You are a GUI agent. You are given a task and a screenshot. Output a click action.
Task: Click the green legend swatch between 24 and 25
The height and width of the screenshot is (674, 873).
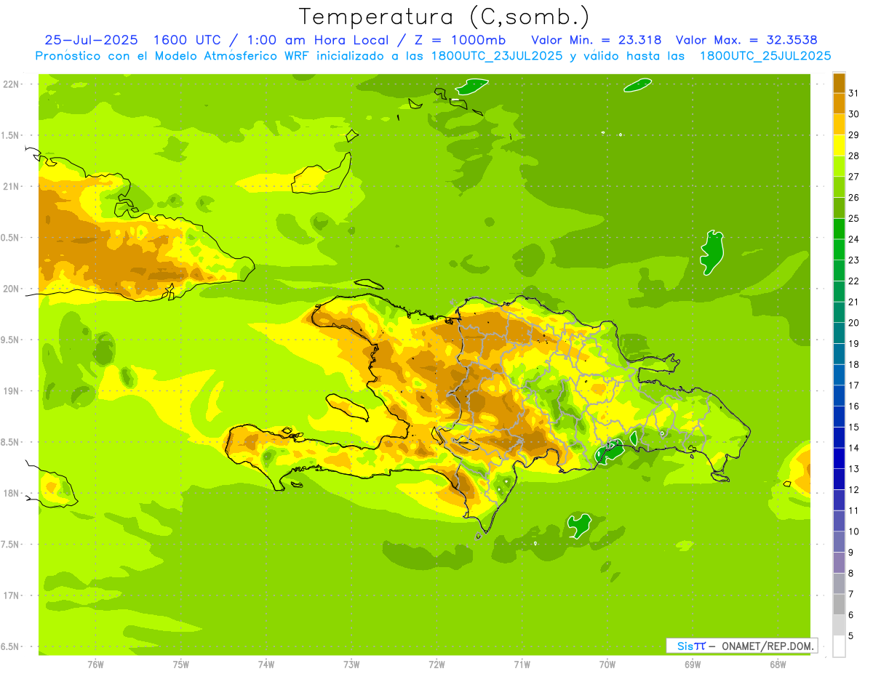(839, 228)
